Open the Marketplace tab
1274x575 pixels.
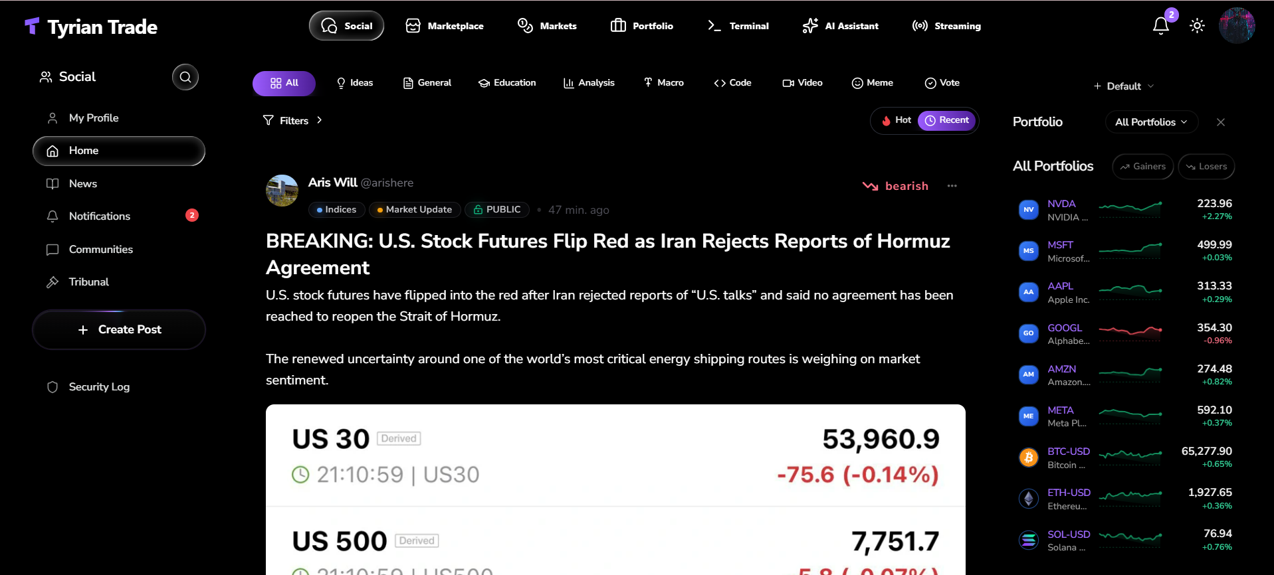click(x=445, y=26)
